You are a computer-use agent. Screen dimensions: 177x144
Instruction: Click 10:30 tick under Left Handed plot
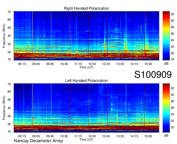64,136
